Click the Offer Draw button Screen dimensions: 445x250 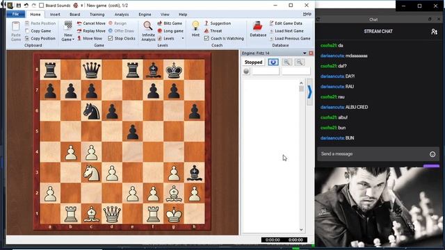(x=121, y=31)
